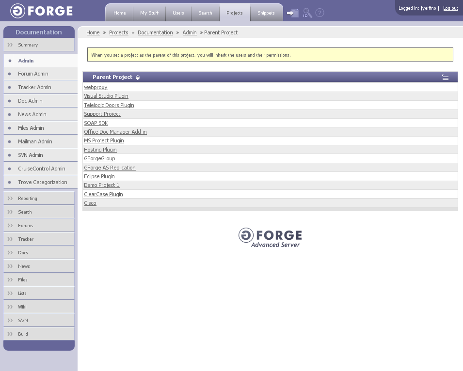
Task: Open Forum Admin in the sidebar
Action: pyautogui.click(x=40, y=74)
